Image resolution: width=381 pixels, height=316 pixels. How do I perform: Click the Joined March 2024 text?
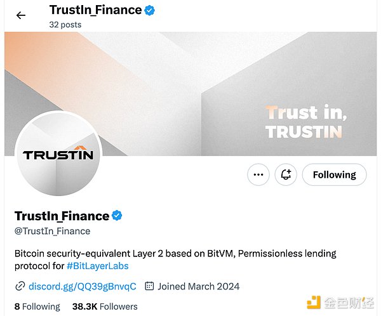(x=199, y=286)
